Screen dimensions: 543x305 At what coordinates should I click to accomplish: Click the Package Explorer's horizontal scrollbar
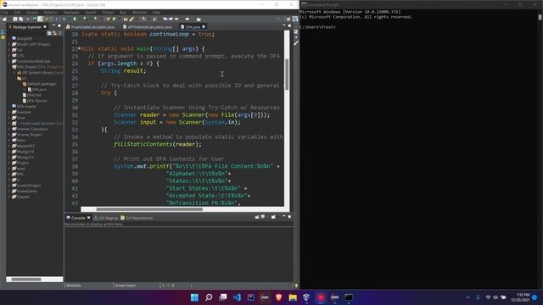(35, 279)
